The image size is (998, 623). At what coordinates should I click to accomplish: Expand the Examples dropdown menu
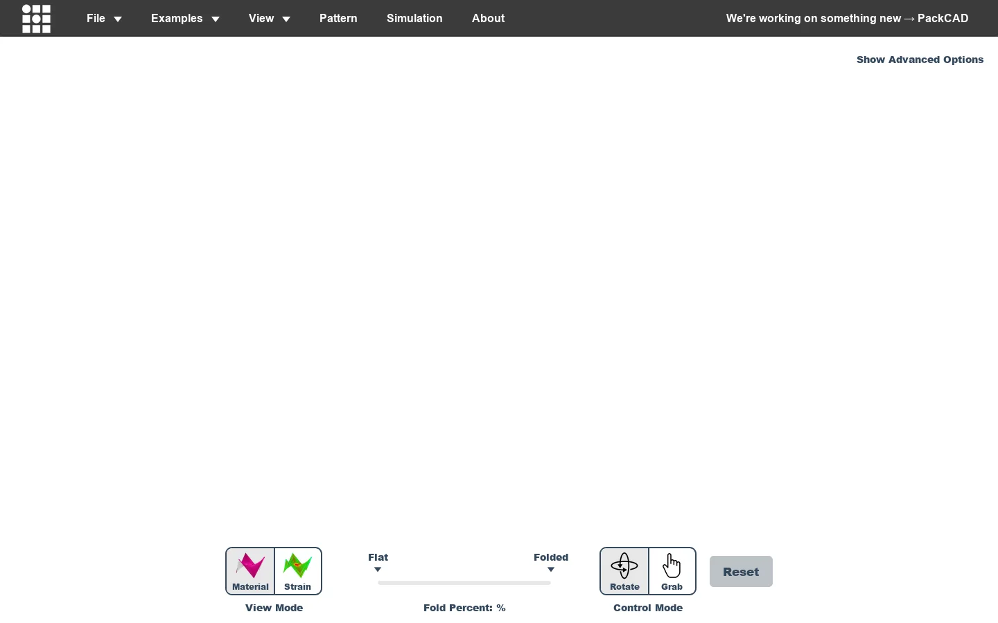pos(185,19)
